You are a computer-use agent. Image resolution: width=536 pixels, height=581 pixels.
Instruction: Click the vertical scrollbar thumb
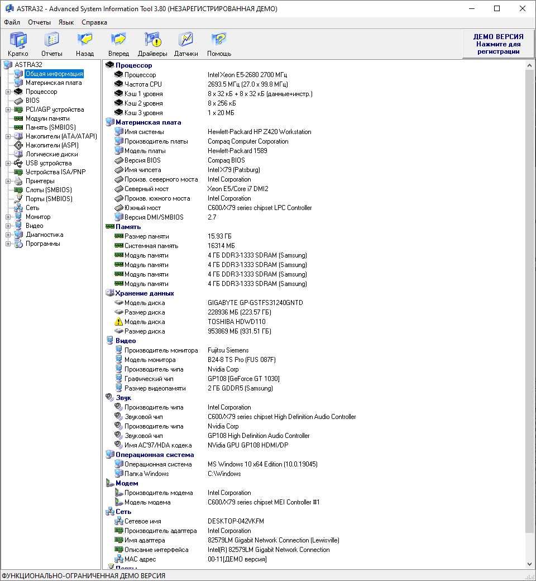pyautogui.click(x=529, y=301)
